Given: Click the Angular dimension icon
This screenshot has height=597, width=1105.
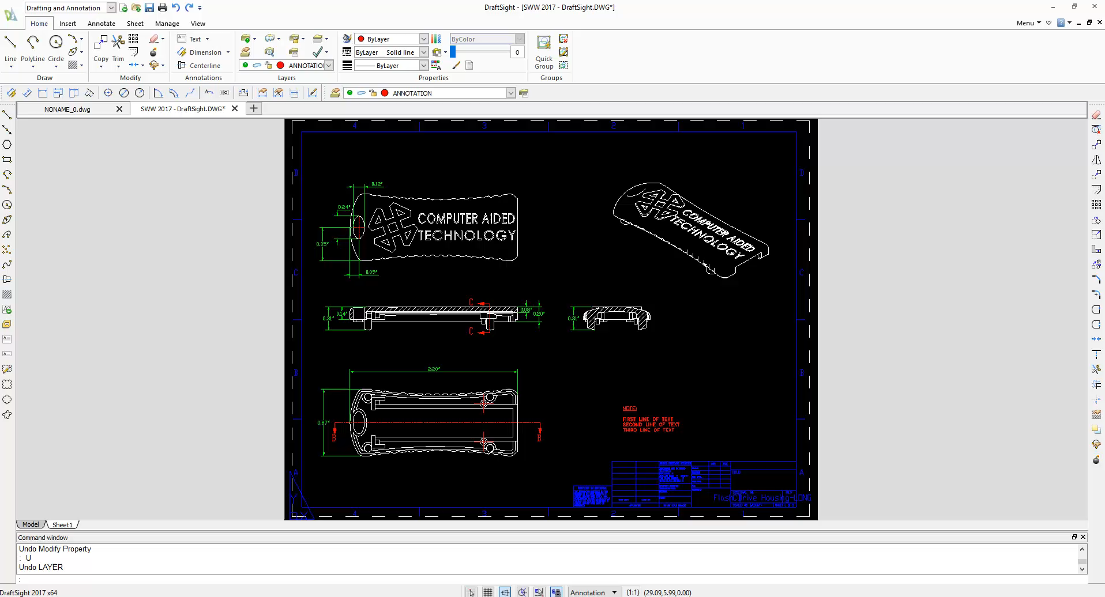Looking at the screenshot, I should [158, 93].
